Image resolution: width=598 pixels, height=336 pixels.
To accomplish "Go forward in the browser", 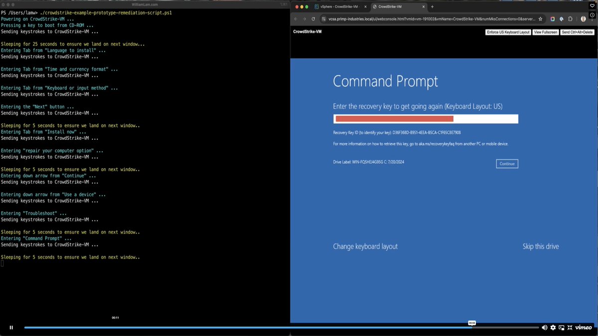I will [x=304, y=19].
